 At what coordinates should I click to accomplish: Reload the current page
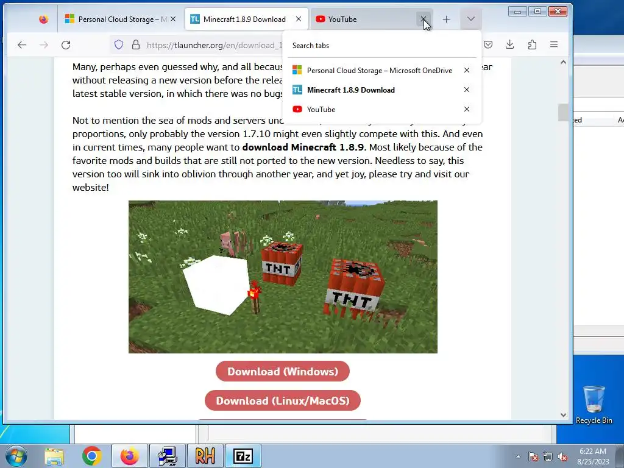pos(66,45)
